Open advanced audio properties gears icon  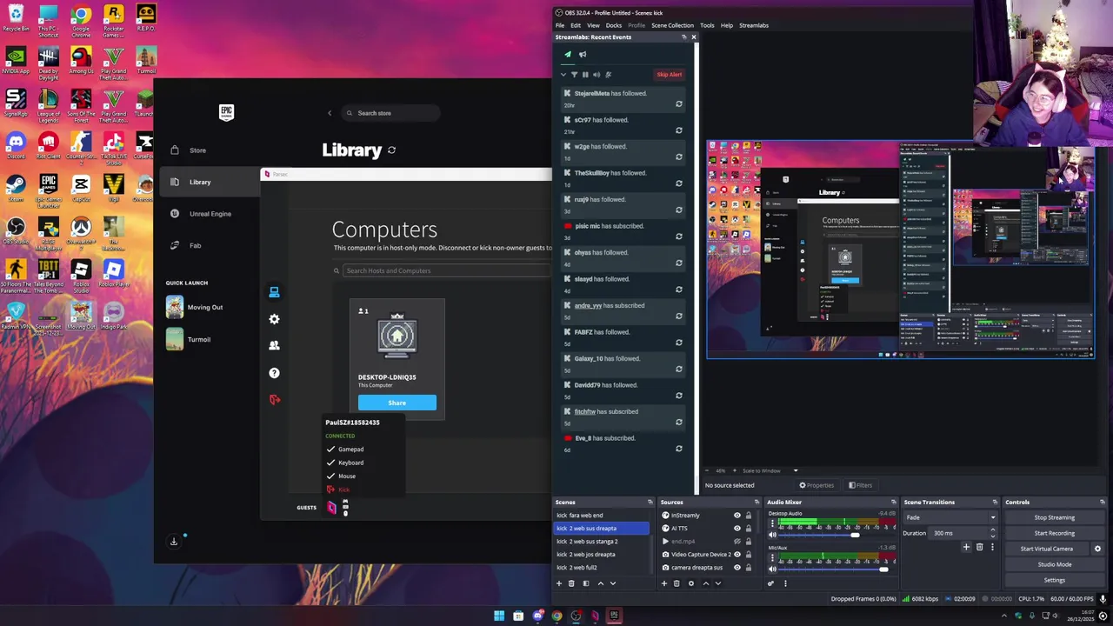tap(770, 583)
